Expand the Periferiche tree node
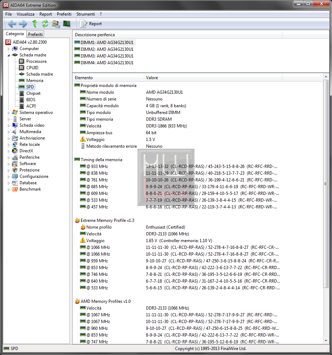 coord(9,157)
